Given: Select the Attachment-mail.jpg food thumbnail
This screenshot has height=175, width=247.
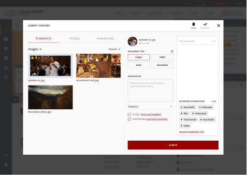Looking at the screenshot, I should pos(98,66).
